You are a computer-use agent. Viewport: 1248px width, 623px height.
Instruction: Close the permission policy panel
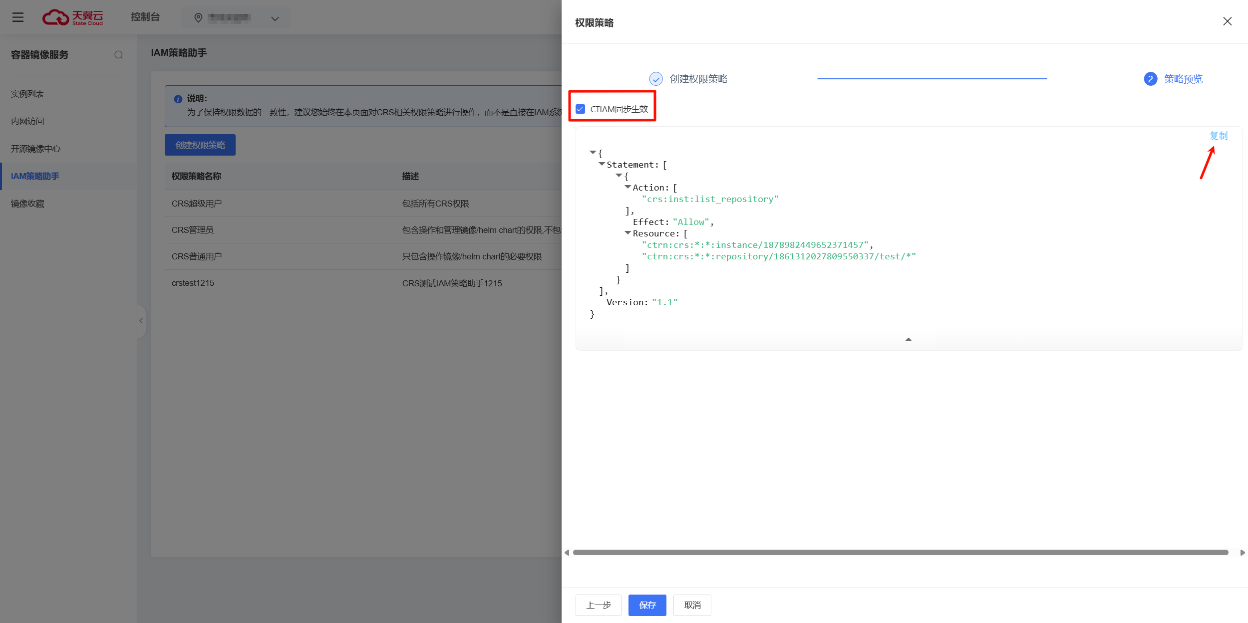coord(1227,21)
